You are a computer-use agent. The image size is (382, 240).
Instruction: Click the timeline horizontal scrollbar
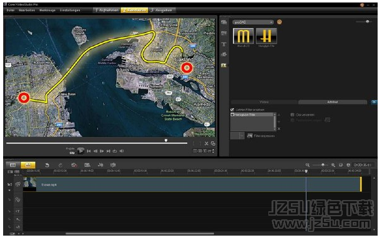point(140,234)
